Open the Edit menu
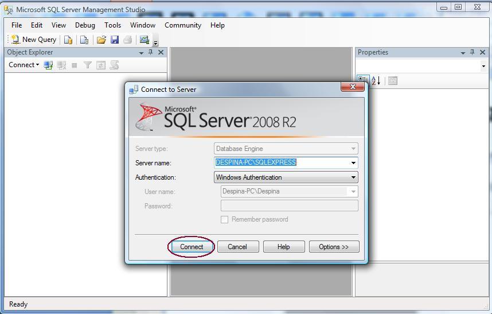The image size is (492, 314). pos(36,25)
